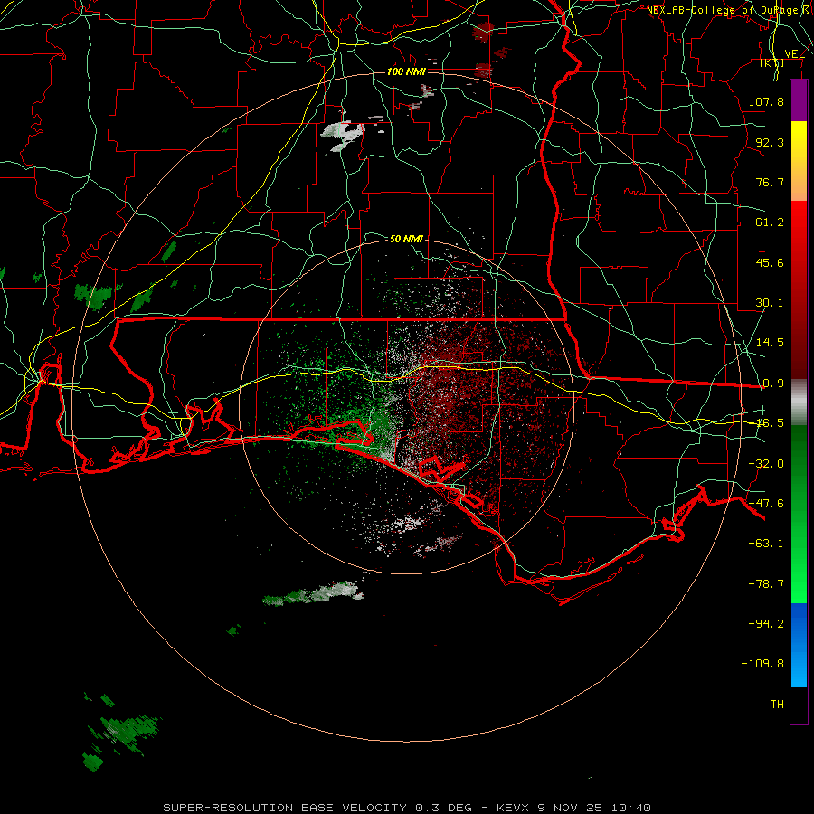The height and width of the screenshot is (814, 814).
Task: Click the 107.8 legend value
Action: click(766, 101)
